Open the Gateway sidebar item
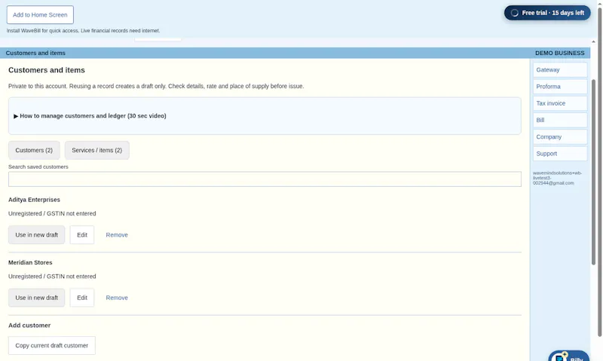 (560, 70)
